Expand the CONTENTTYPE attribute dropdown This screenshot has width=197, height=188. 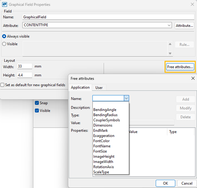coord(169,25)
